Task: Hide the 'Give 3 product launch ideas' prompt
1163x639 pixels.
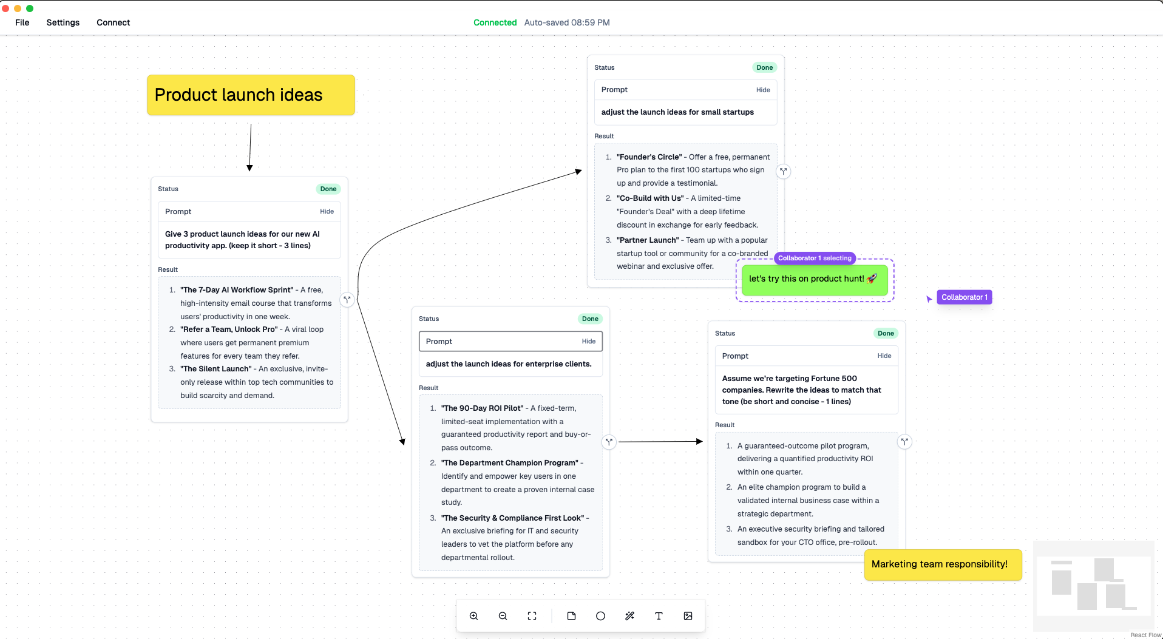Action: tap(327, 211)
